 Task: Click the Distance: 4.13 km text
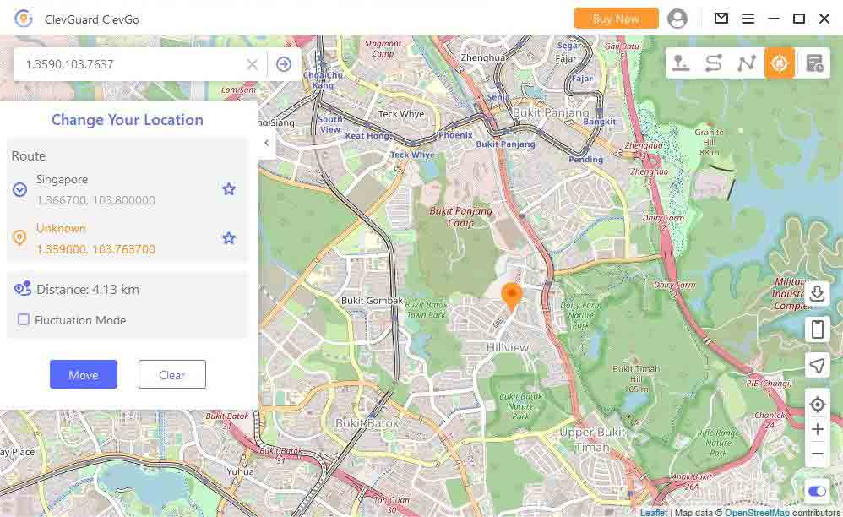[x=88, y=290]
